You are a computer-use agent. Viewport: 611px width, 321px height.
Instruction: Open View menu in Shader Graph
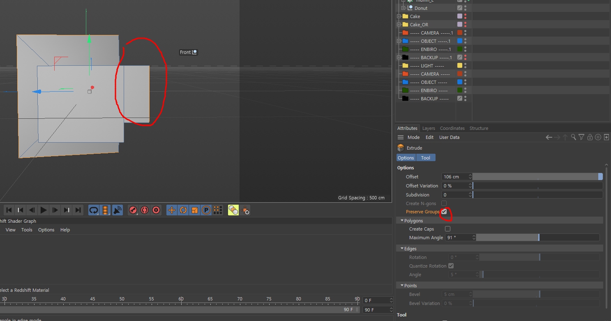11,230
